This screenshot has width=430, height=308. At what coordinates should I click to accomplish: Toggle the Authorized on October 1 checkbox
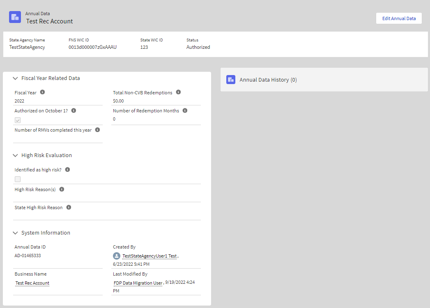coord(18,120)
